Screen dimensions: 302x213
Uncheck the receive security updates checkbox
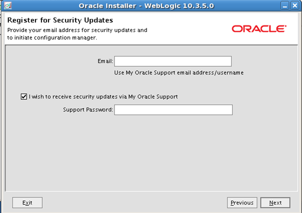24,97
